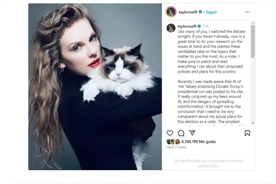This screenshot has width=276, height=184.
Task: Open the taylorswift profile from the header username
Action: [188, 12]
